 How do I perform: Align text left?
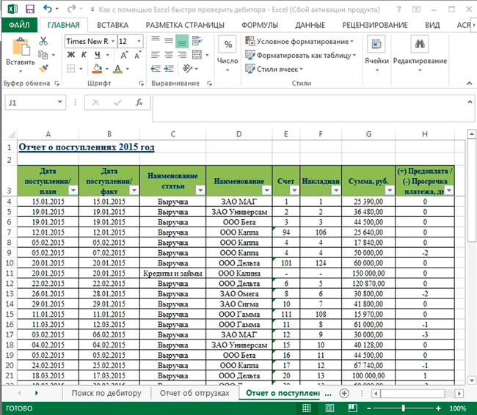click(x=156, y=55)
